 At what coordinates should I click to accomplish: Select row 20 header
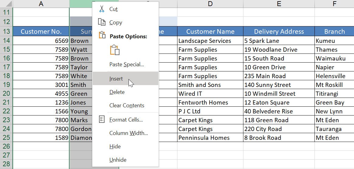coord(6,94)
